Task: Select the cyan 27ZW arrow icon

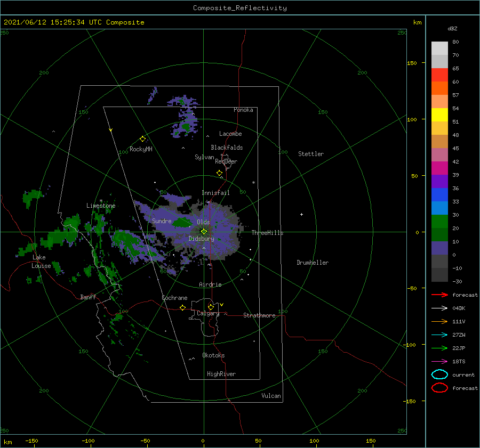Action: 439,335
